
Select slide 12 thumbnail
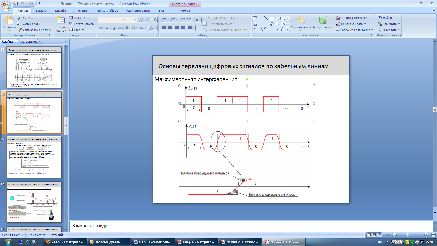[x=34, y=68]
